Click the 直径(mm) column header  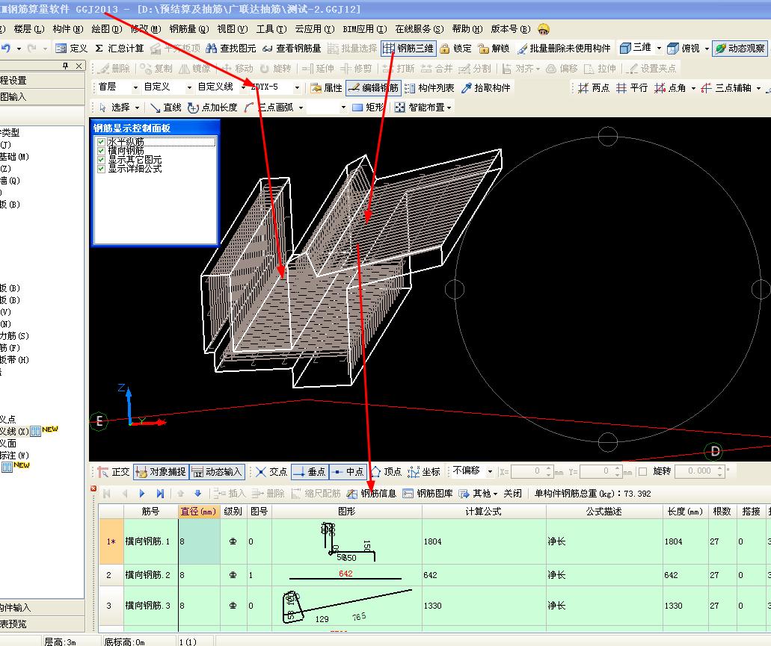coord(198,512)
